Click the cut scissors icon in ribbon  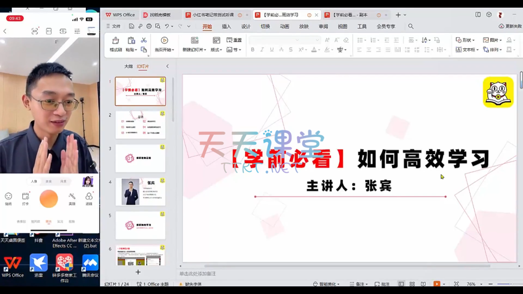[x=144, y=40]
